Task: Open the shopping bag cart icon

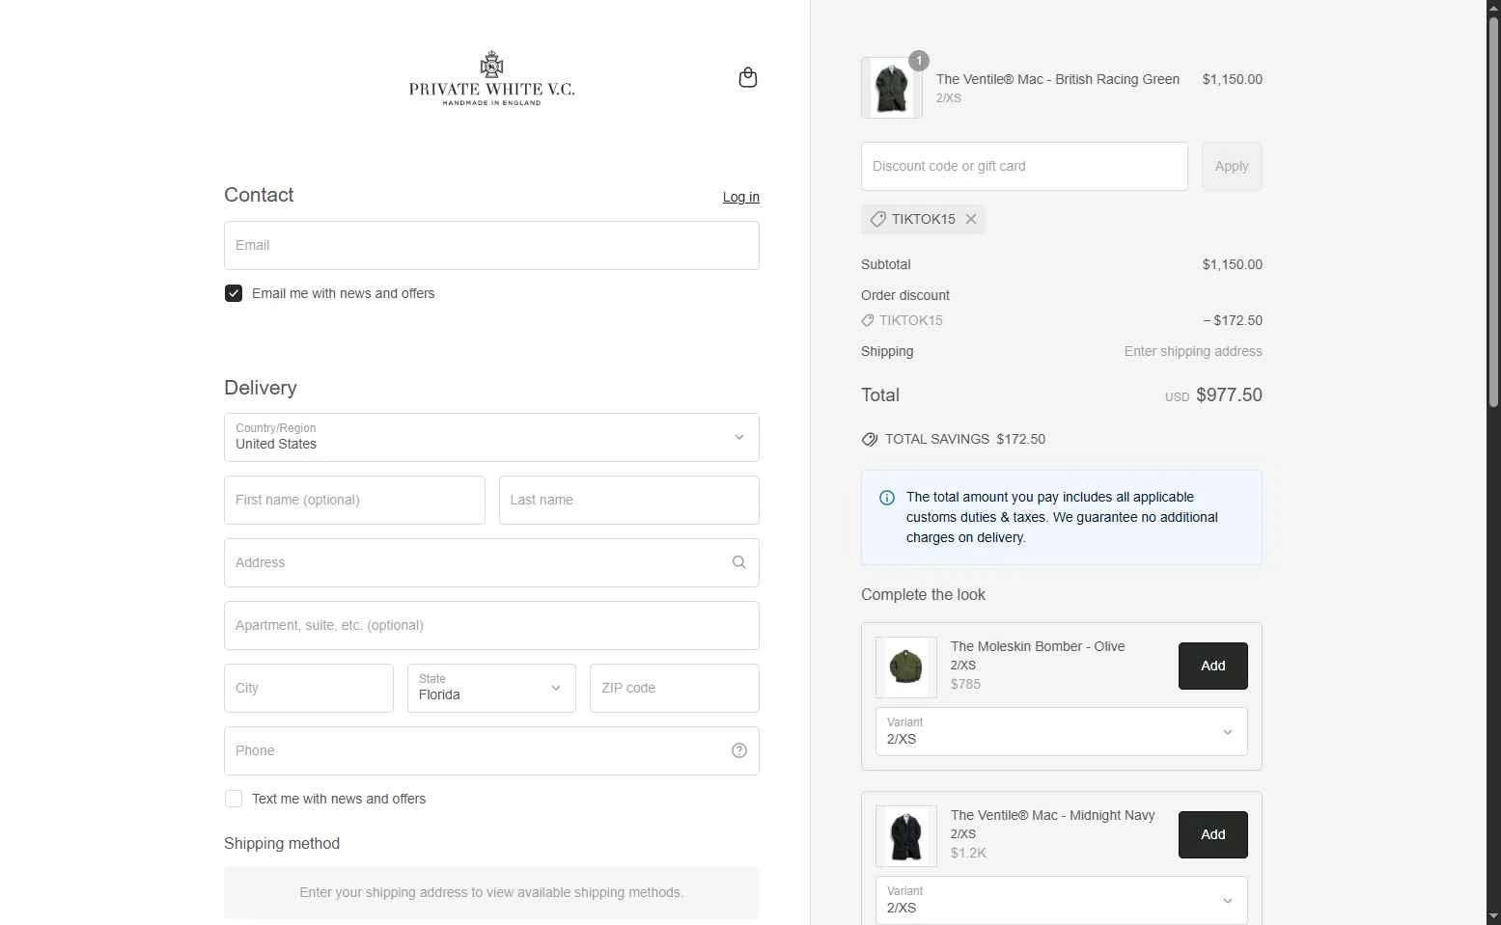Action: [748, 77]
